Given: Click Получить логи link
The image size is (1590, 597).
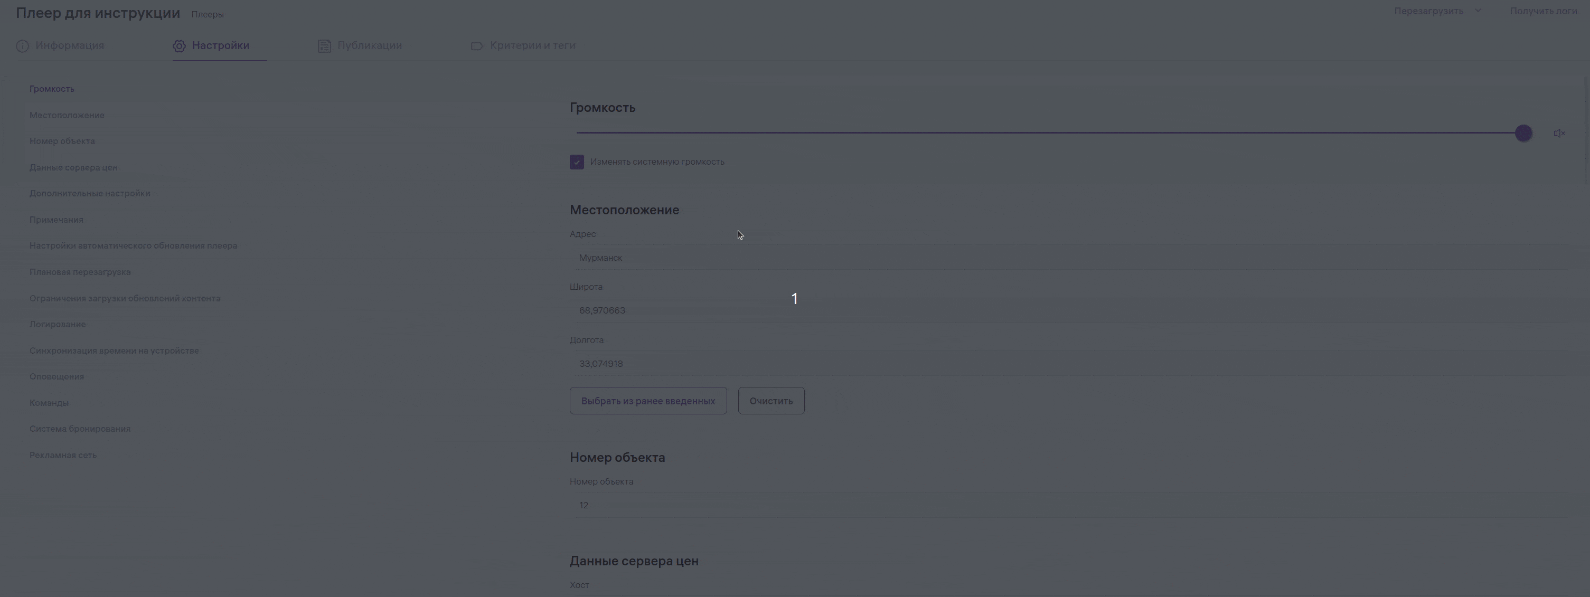Looking at the screenshot, I should 1543,11.
